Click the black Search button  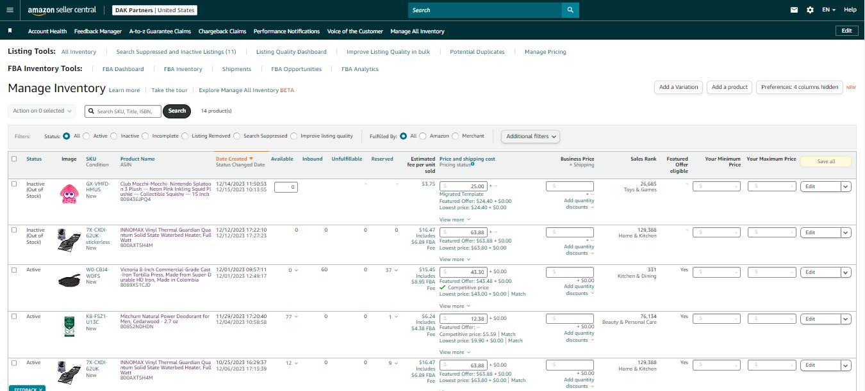(x=177, y=111)
